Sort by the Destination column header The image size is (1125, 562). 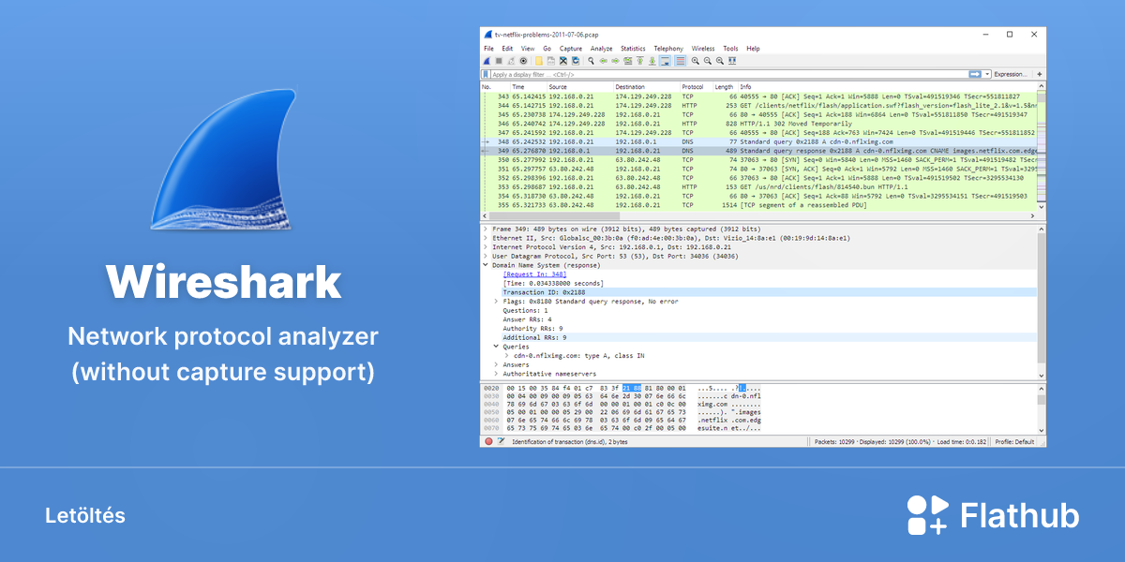coord(647,86)
